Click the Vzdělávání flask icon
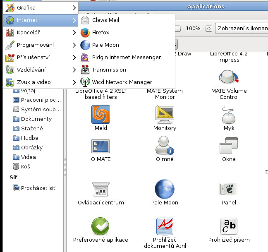This screenshot has width=268, height=252. click(10, 70)
